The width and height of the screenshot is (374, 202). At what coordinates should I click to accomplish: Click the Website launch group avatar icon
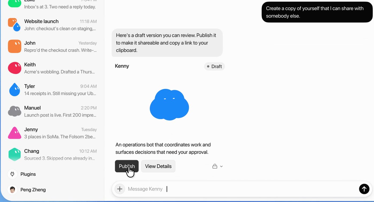(x=14, y=25)
